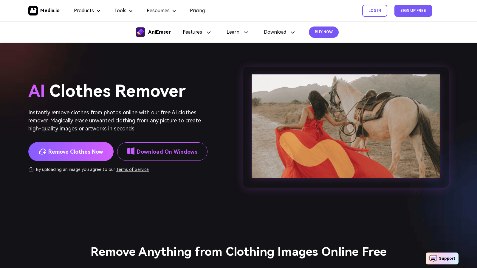Click the info icon beside upload notice

click(x=31, y=170)
